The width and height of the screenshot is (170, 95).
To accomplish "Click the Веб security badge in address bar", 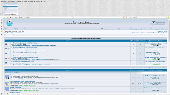I will [21, 17].
